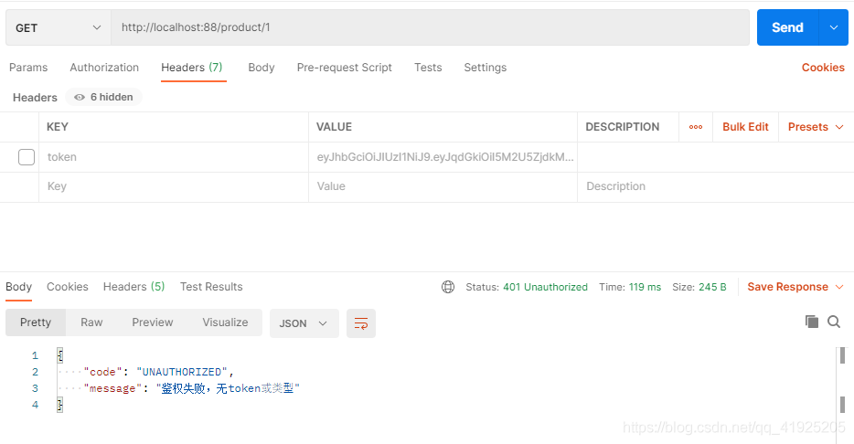Click the opening brace on line 1
Image resolution: width=854 pixels, height=444 pixels.
(60, 355)
